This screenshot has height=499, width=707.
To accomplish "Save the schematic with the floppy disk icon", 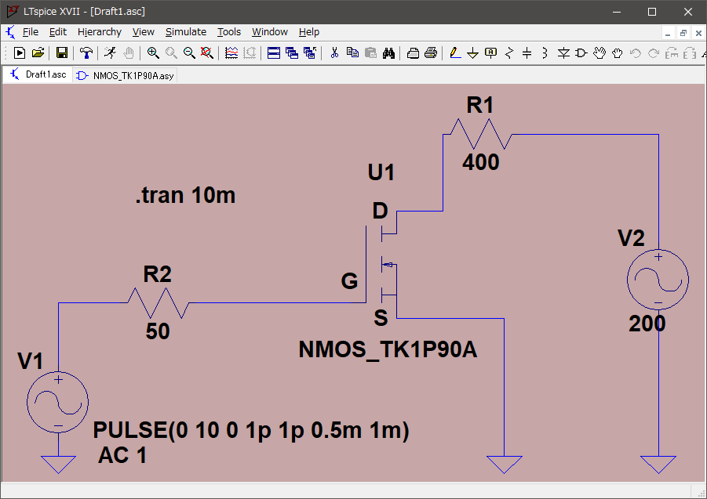I will (x=62, y=53).
